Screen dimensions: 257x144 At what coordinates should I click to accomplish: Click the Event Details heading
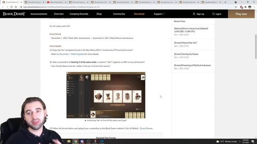click(x=55, y=46)
